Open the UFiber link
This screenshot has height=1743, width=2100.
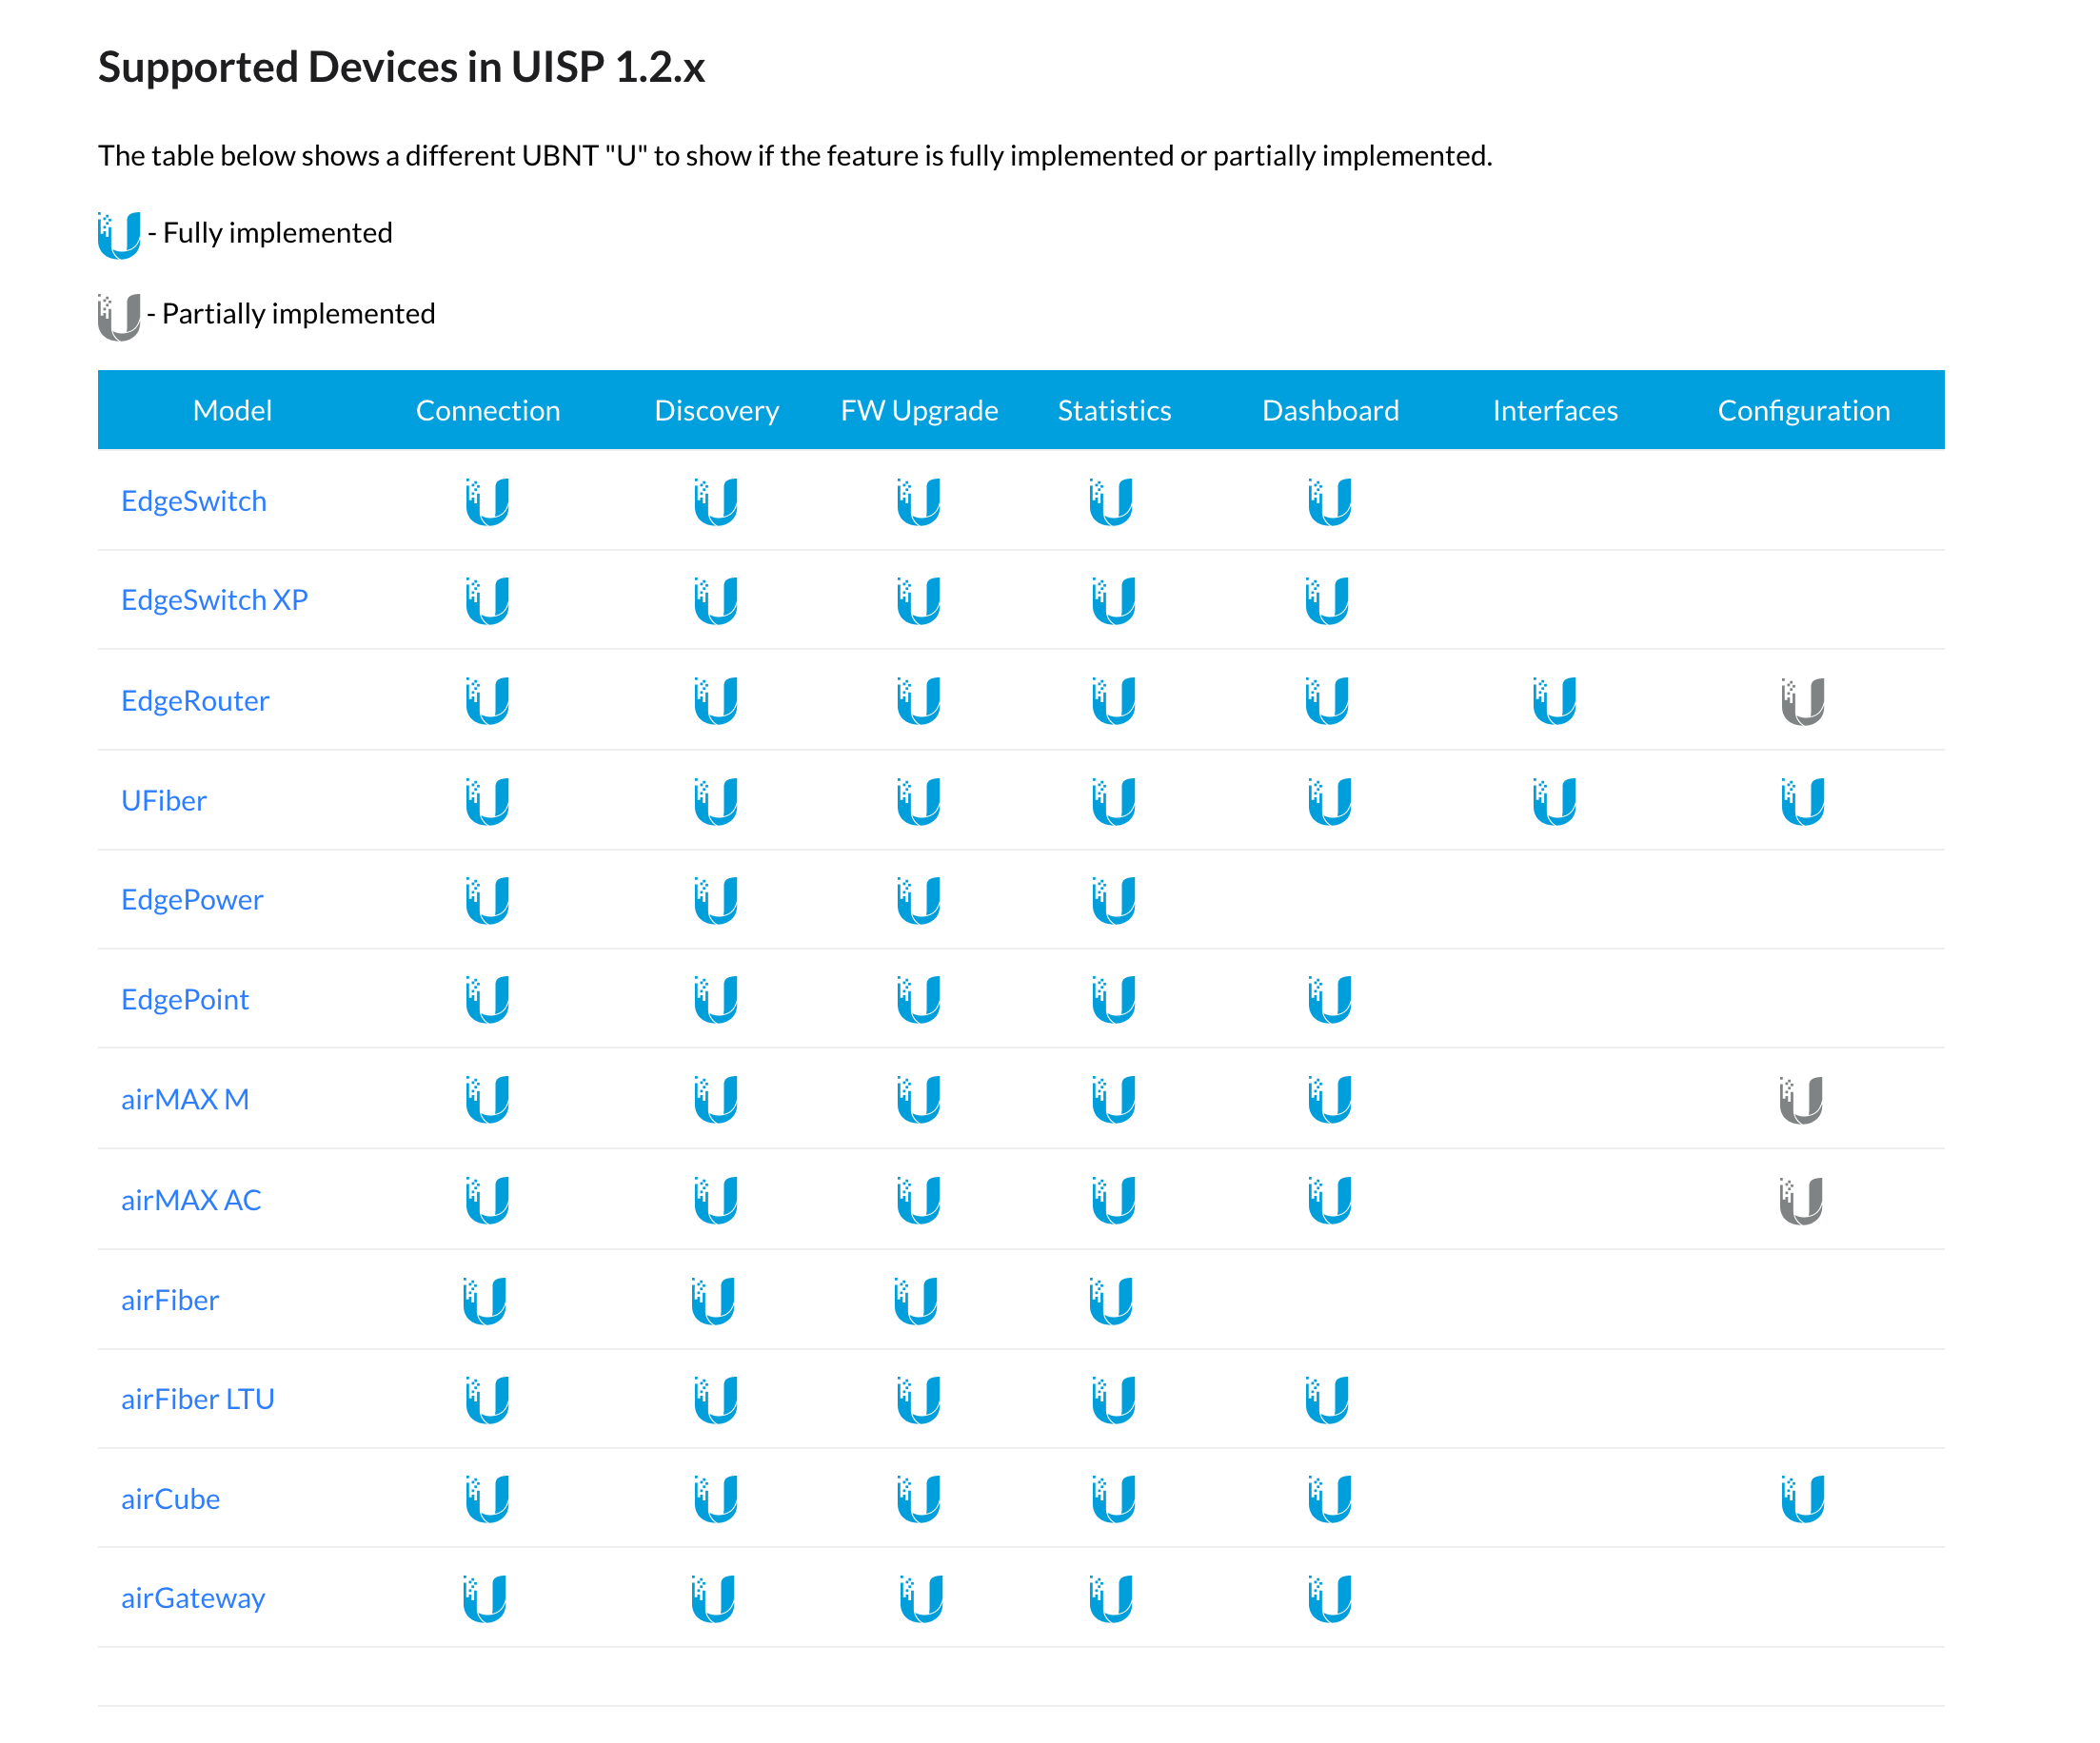(163, 800)
